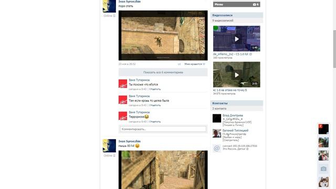Open the husky dog avatar chat contact
Image resolution: width=336 pixels, height=189 pixels.
click(x=323, y=182)
